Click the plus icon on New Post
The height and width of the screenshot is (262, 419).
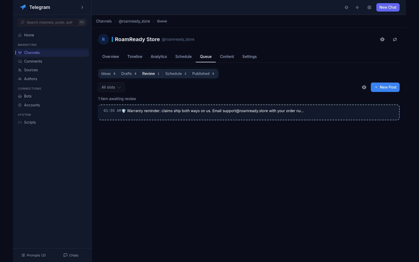(x=376, y=87)
